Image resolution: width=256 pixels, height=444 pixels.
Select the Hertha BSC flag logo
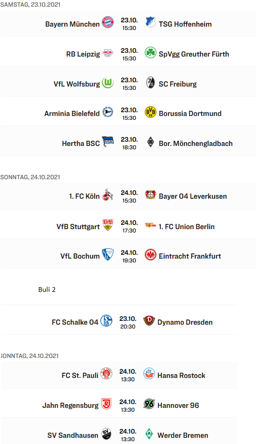pyautogui.click(x=108, y=142)
